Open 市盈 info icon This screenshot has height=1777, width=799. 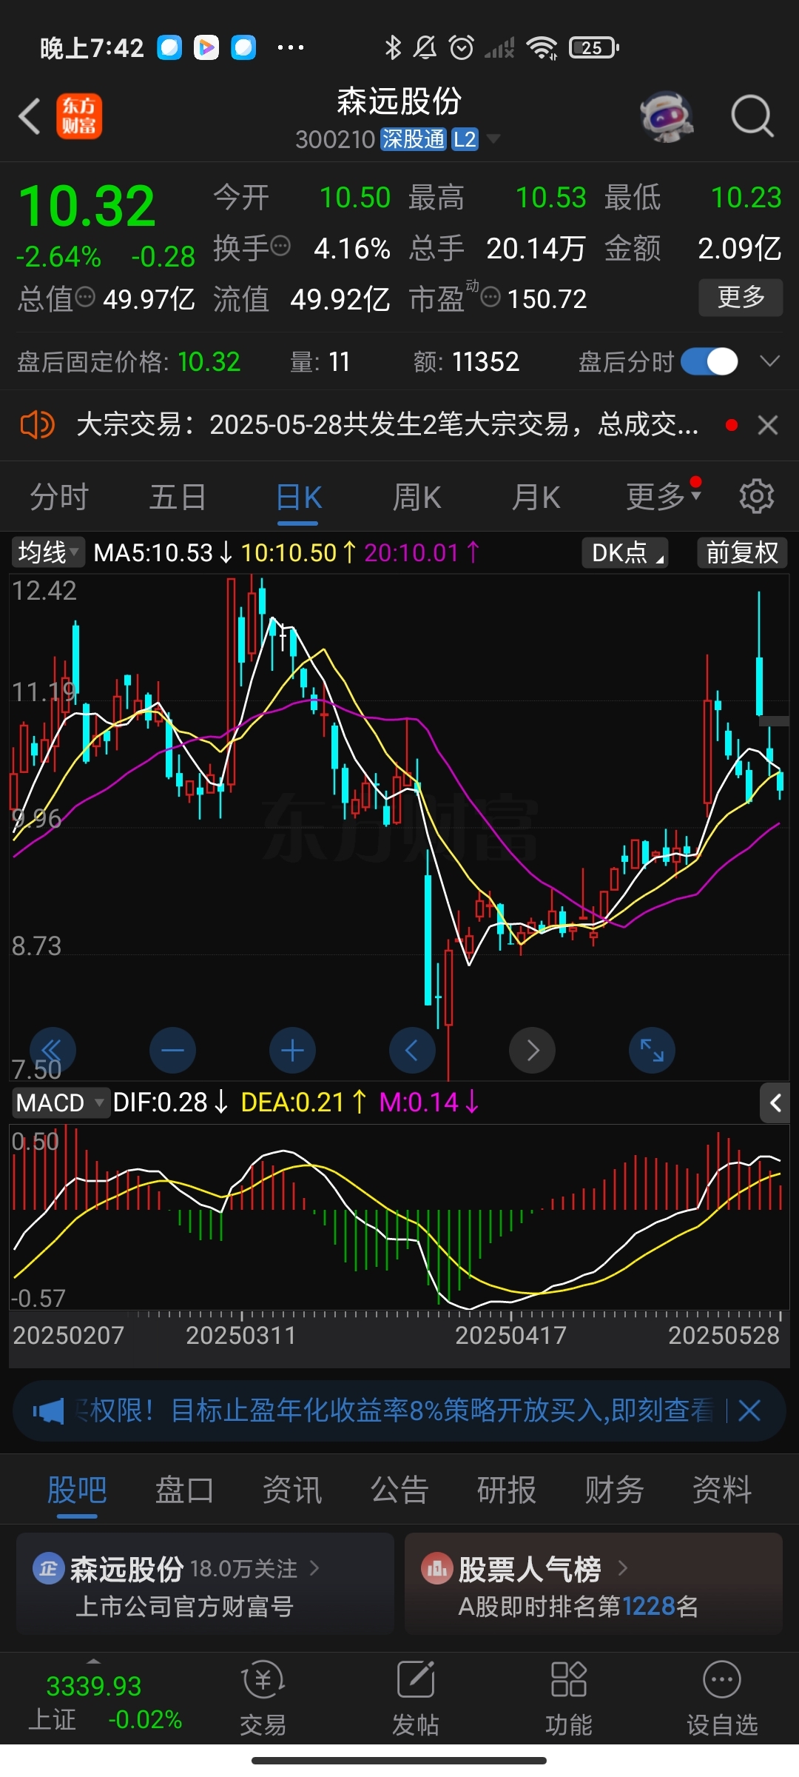click(490, 298)
